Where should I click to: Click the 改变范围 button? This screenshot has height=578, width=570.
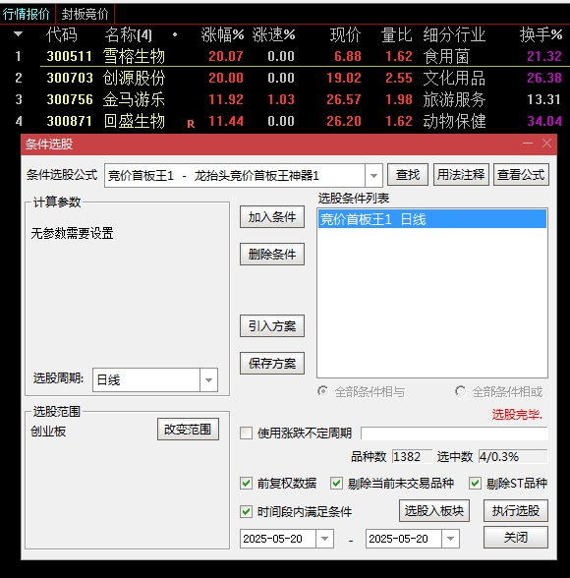tap(188, 429)
